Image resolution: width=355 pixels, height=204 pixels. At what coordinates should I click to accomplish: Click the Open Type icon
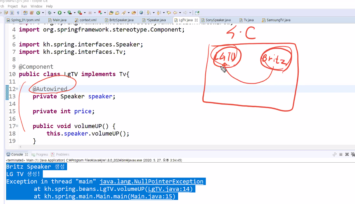click(111, 13)
